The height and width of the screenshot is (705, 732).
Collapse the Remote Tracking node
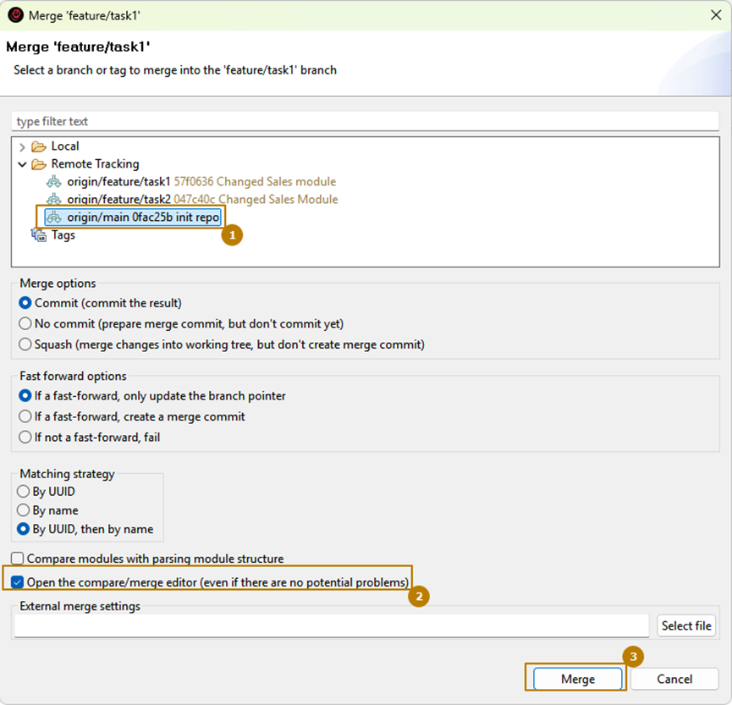[22, 164]
